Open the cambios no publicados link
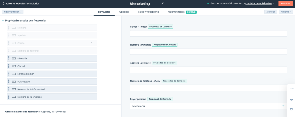 (x=259, y=3)
